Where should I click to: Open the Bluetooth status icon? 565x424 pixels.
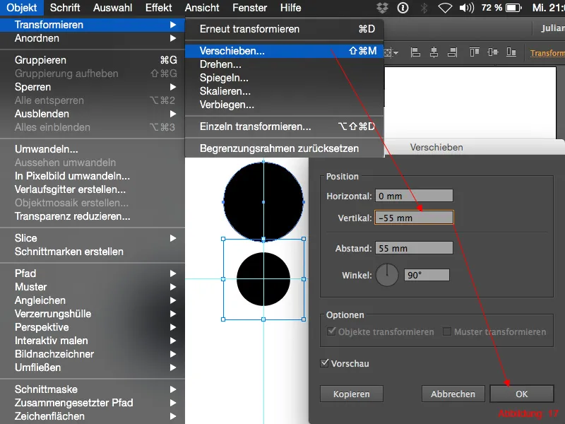(424, 8)
